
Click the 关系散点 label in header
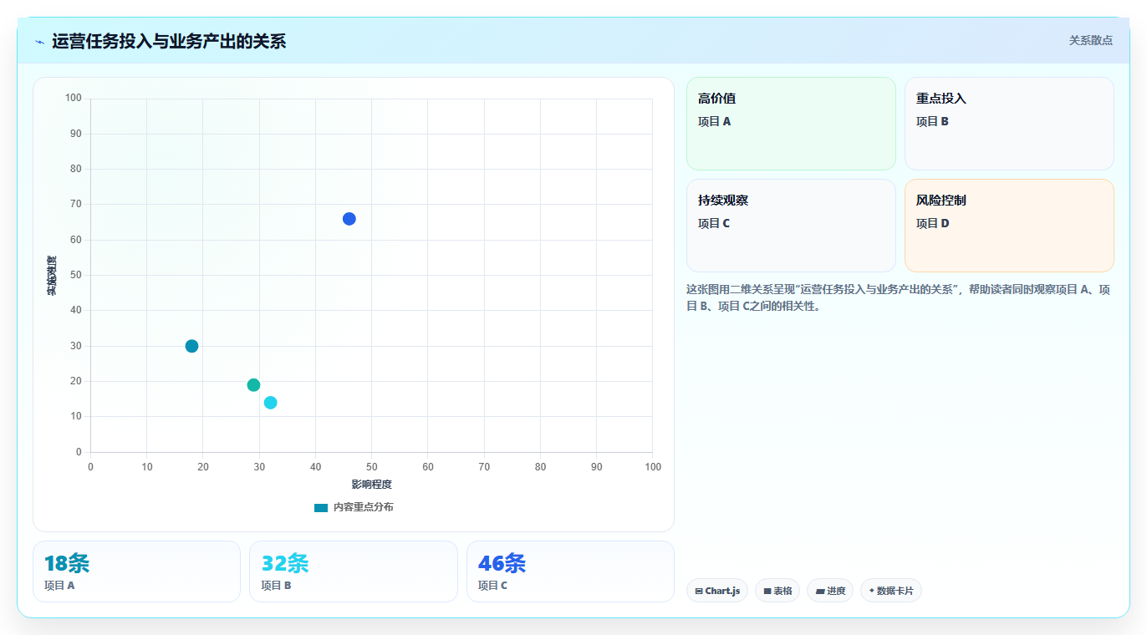tap(1090, 40)
